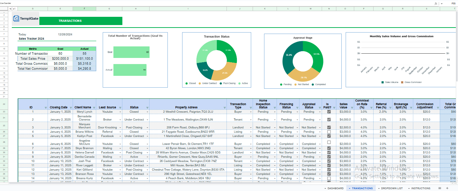Toggle Is Paid checkbox for Bernadette Cisneros
This screenshot has width=458, height=191.
329,119
